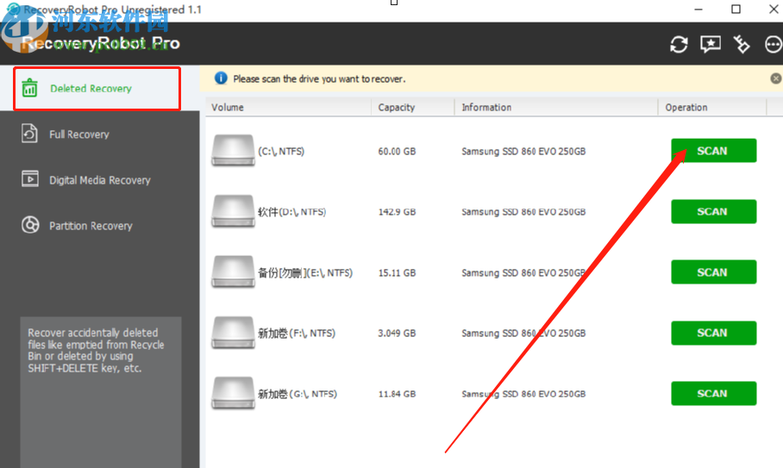
Task: Select the Deleted Recovery trash icon
Action: [29, 88]
